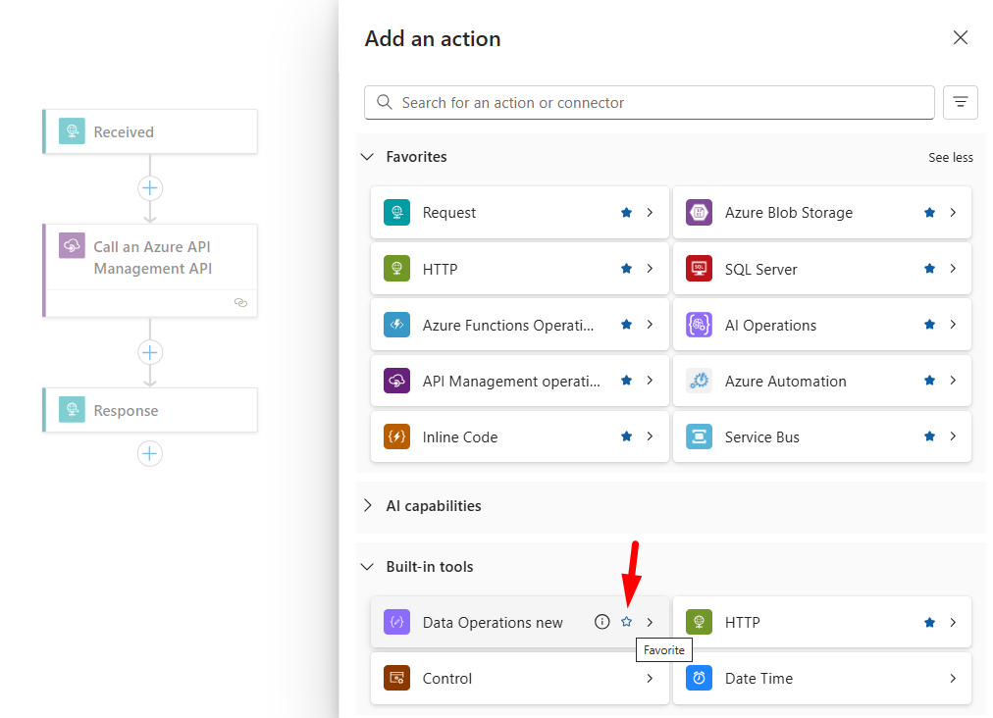Click the Response node icon on the canvas
Screen dimensions: 993x718
click(73, 410)
